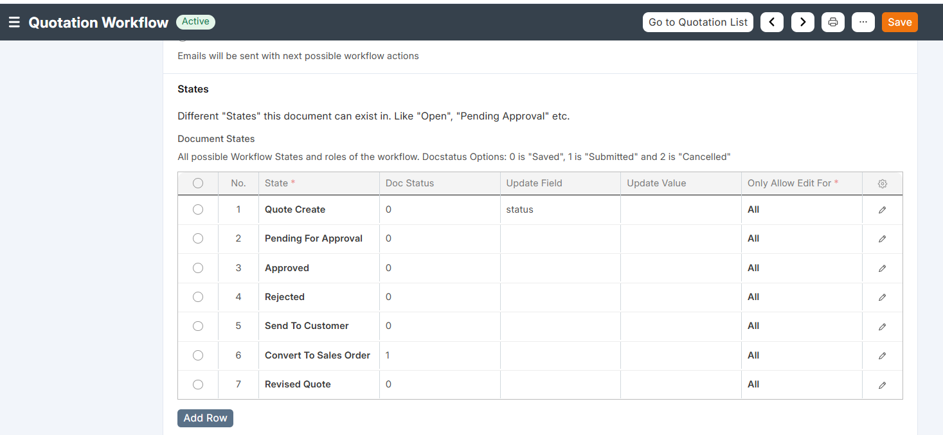Click the Revised Quote state cell
Screen dimensions: 943x435
pyautogui.click(x=319, y=384)
